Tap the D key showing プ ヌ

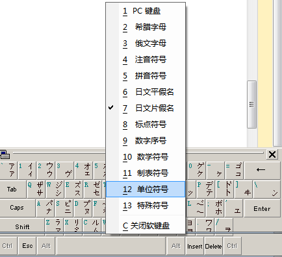[x=83, y=208]
